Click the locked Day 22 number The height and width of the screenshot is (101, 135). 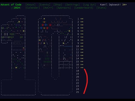pyautogui.click(x=77, y=83)
